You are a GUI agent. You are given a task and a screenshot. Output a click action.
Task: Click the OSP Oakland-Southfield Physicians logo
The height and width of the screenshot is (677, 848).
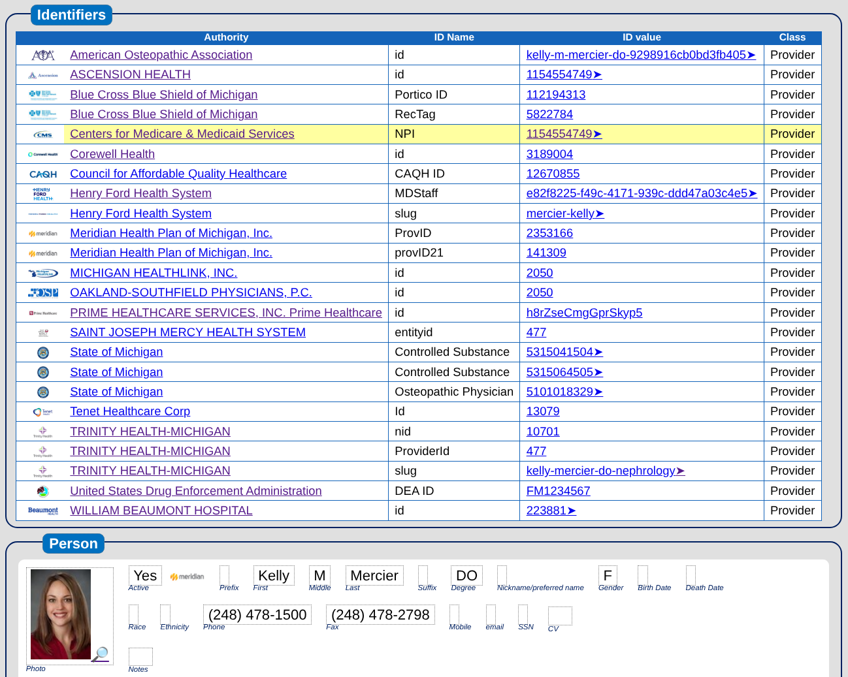[43, 293]
